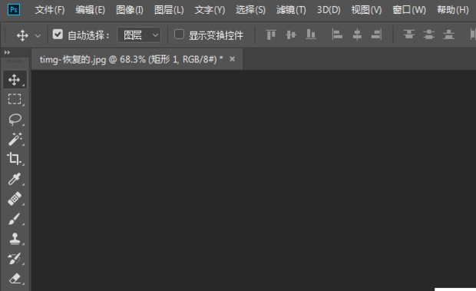Select the History Brush tool
This screenshot has height=291, width=476.
15,259
